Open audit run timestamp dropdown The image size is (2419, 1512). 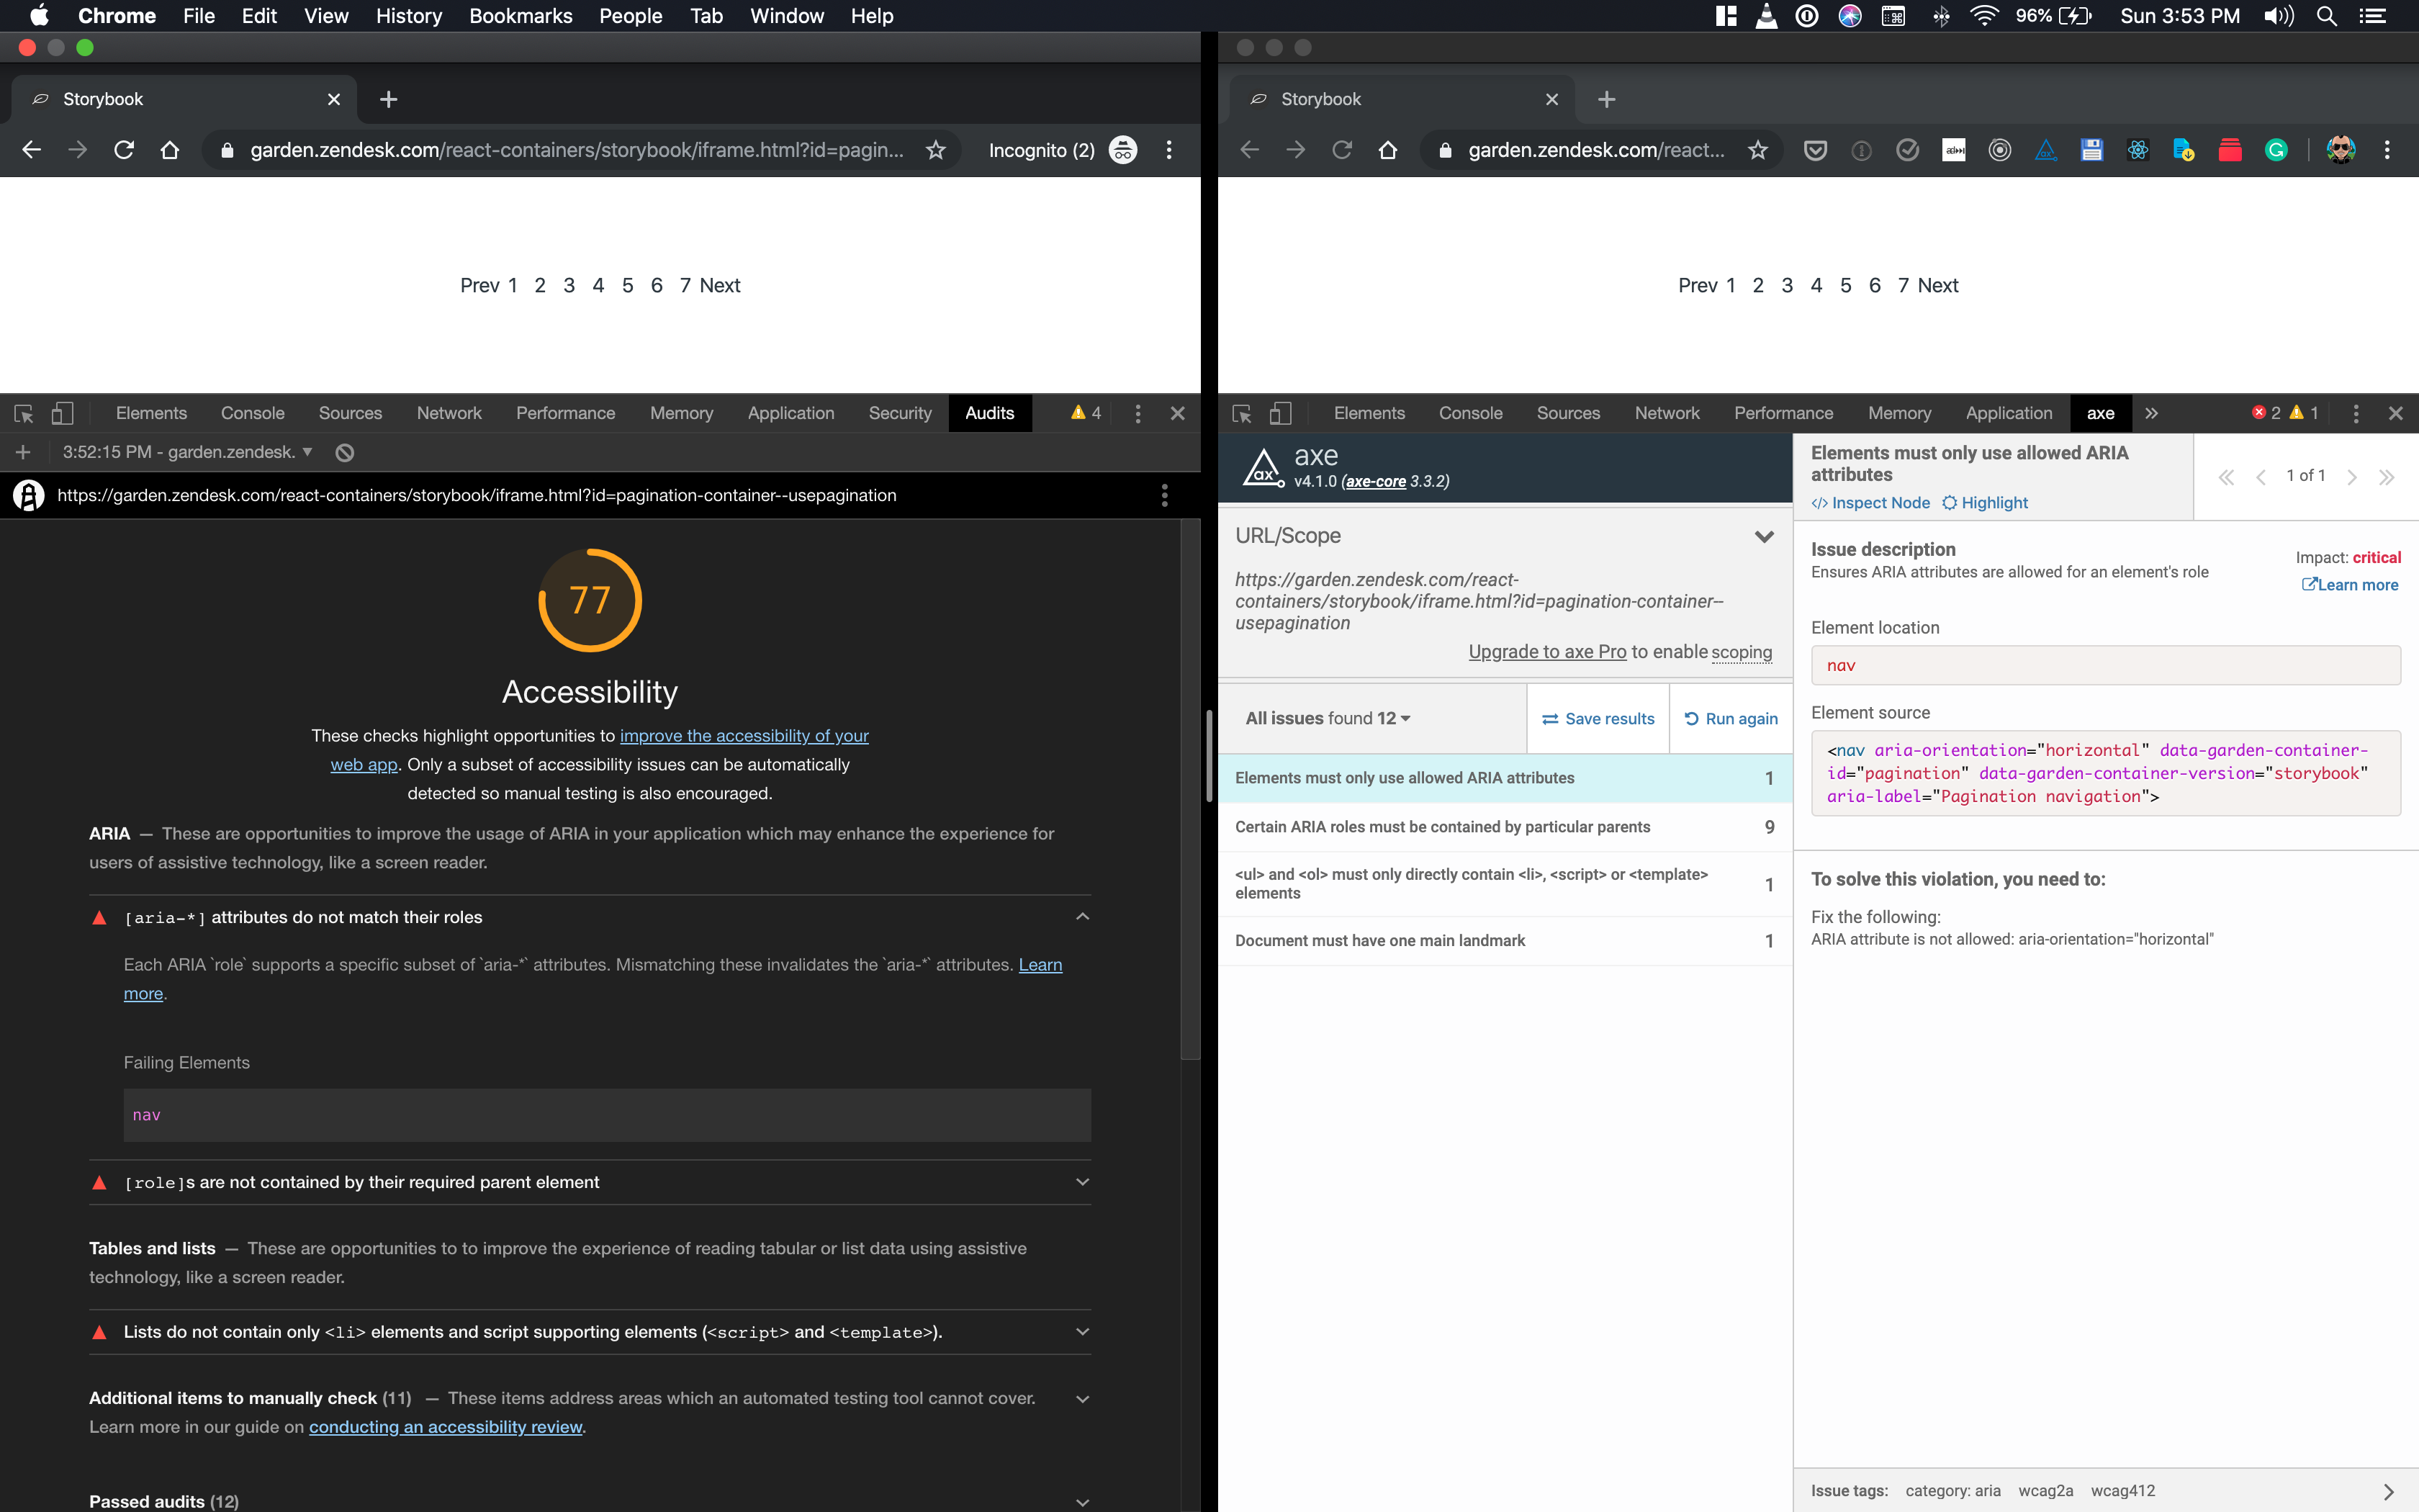click(x=188, y=452)
